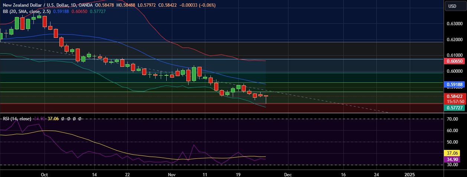This screenshot has height=177, width=467.
Task: Click the 60.00 RSI scale value
Action: tap(452, 131)
